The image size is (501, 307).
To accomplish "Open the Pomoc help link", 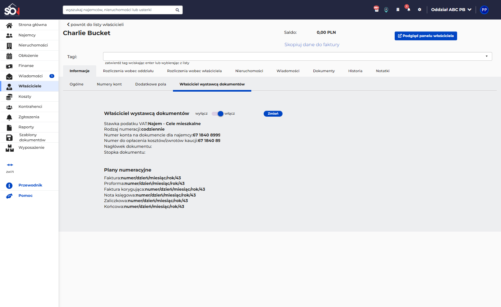I will click(26, 196).
